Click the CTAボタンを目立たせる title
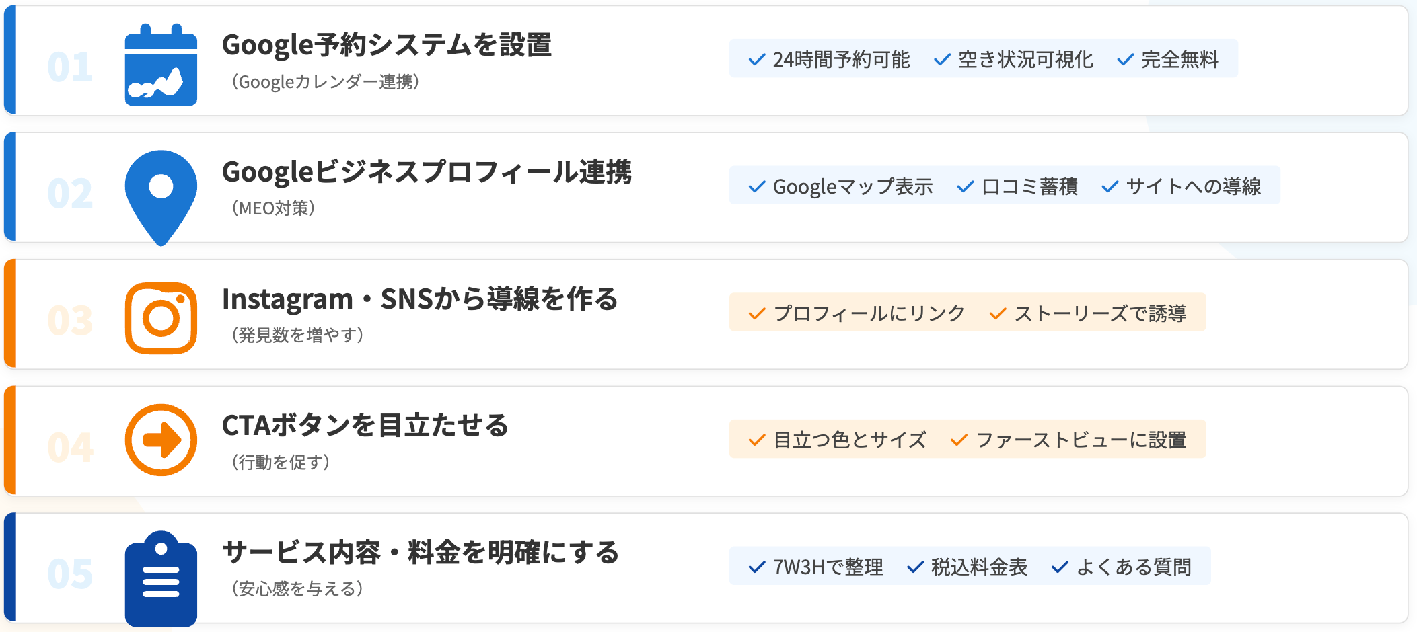1417x632 pixels. (365, 426)
